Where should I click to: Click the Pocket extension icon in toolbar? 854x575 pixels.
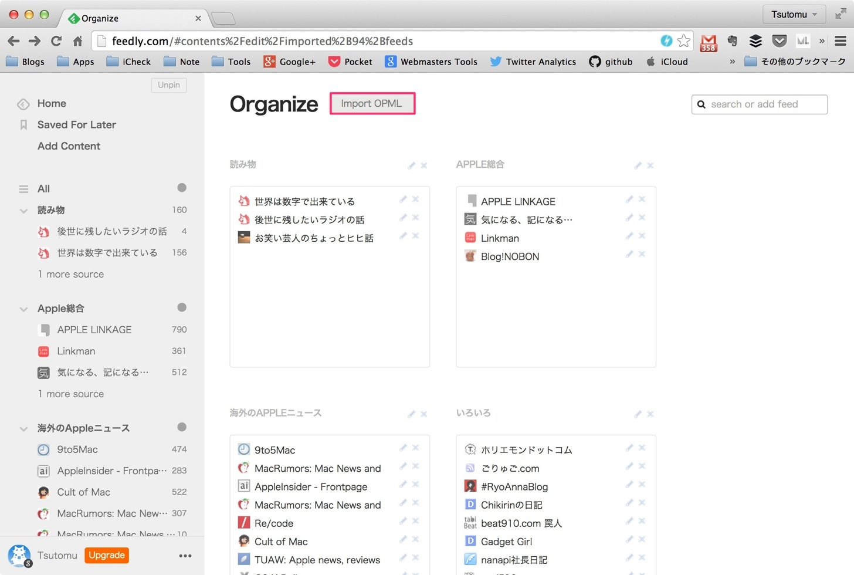[780, 40]
